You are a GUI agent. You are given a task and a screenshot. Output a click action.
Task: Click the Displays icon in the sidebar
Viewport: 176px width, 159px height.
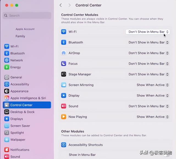tap(7, 119)
